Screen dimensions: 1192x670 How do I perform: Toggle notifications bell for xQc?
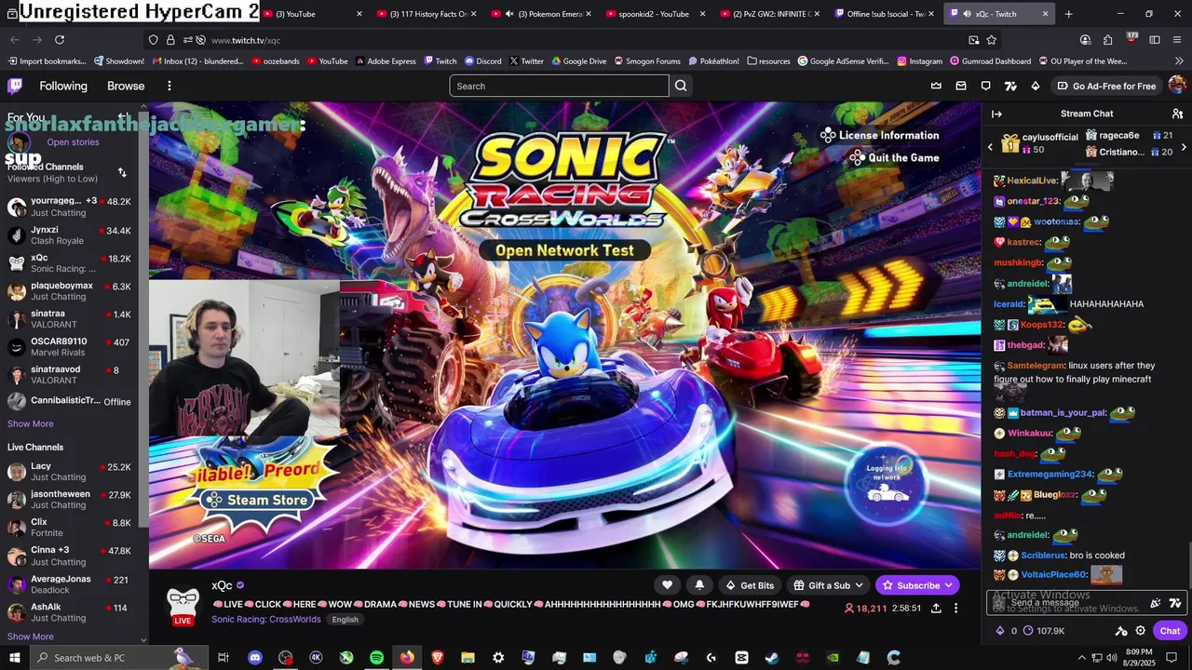(x=699, y=585)
